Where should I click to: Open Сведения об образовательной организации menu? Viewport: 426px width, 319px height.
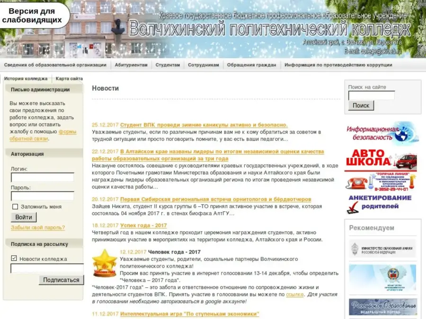pos(55,65)
